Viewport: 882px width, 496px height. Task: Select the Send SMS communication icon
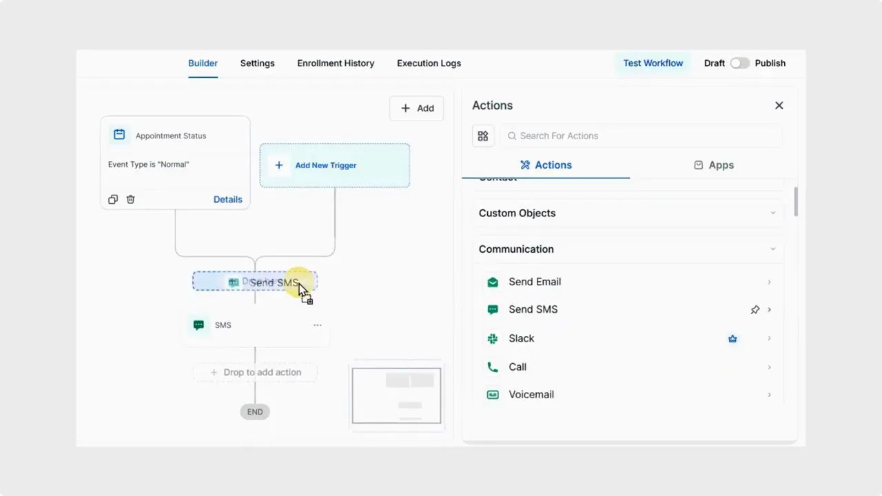(493, 309)
